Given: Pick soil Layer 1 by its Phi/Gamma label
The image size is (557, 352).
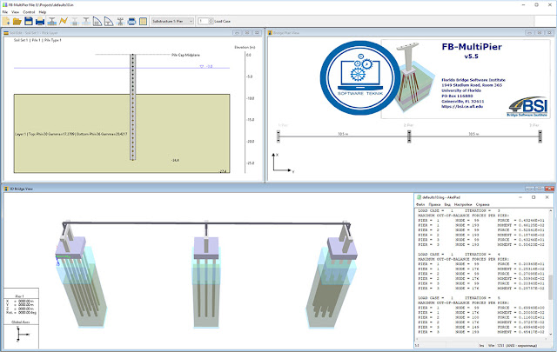Looking at the screenshot, I should pos(71,134).
